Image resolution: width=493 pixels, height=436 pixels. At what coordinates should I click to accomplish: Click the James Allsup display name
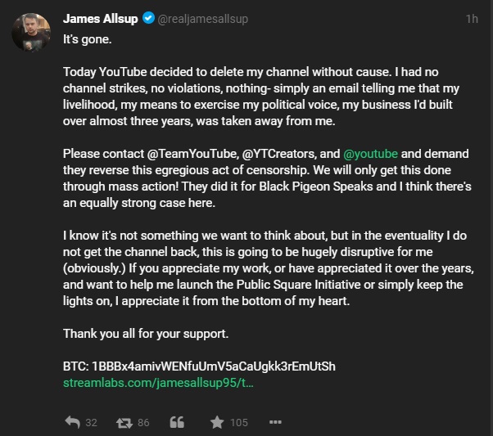(x=101, y=19)
